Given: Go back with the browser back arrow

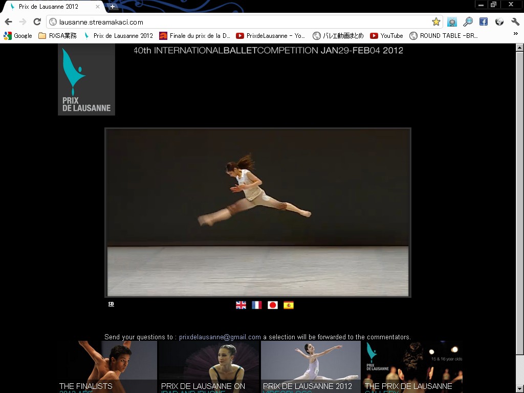Looking at the screenshot, I should [8, 22].
